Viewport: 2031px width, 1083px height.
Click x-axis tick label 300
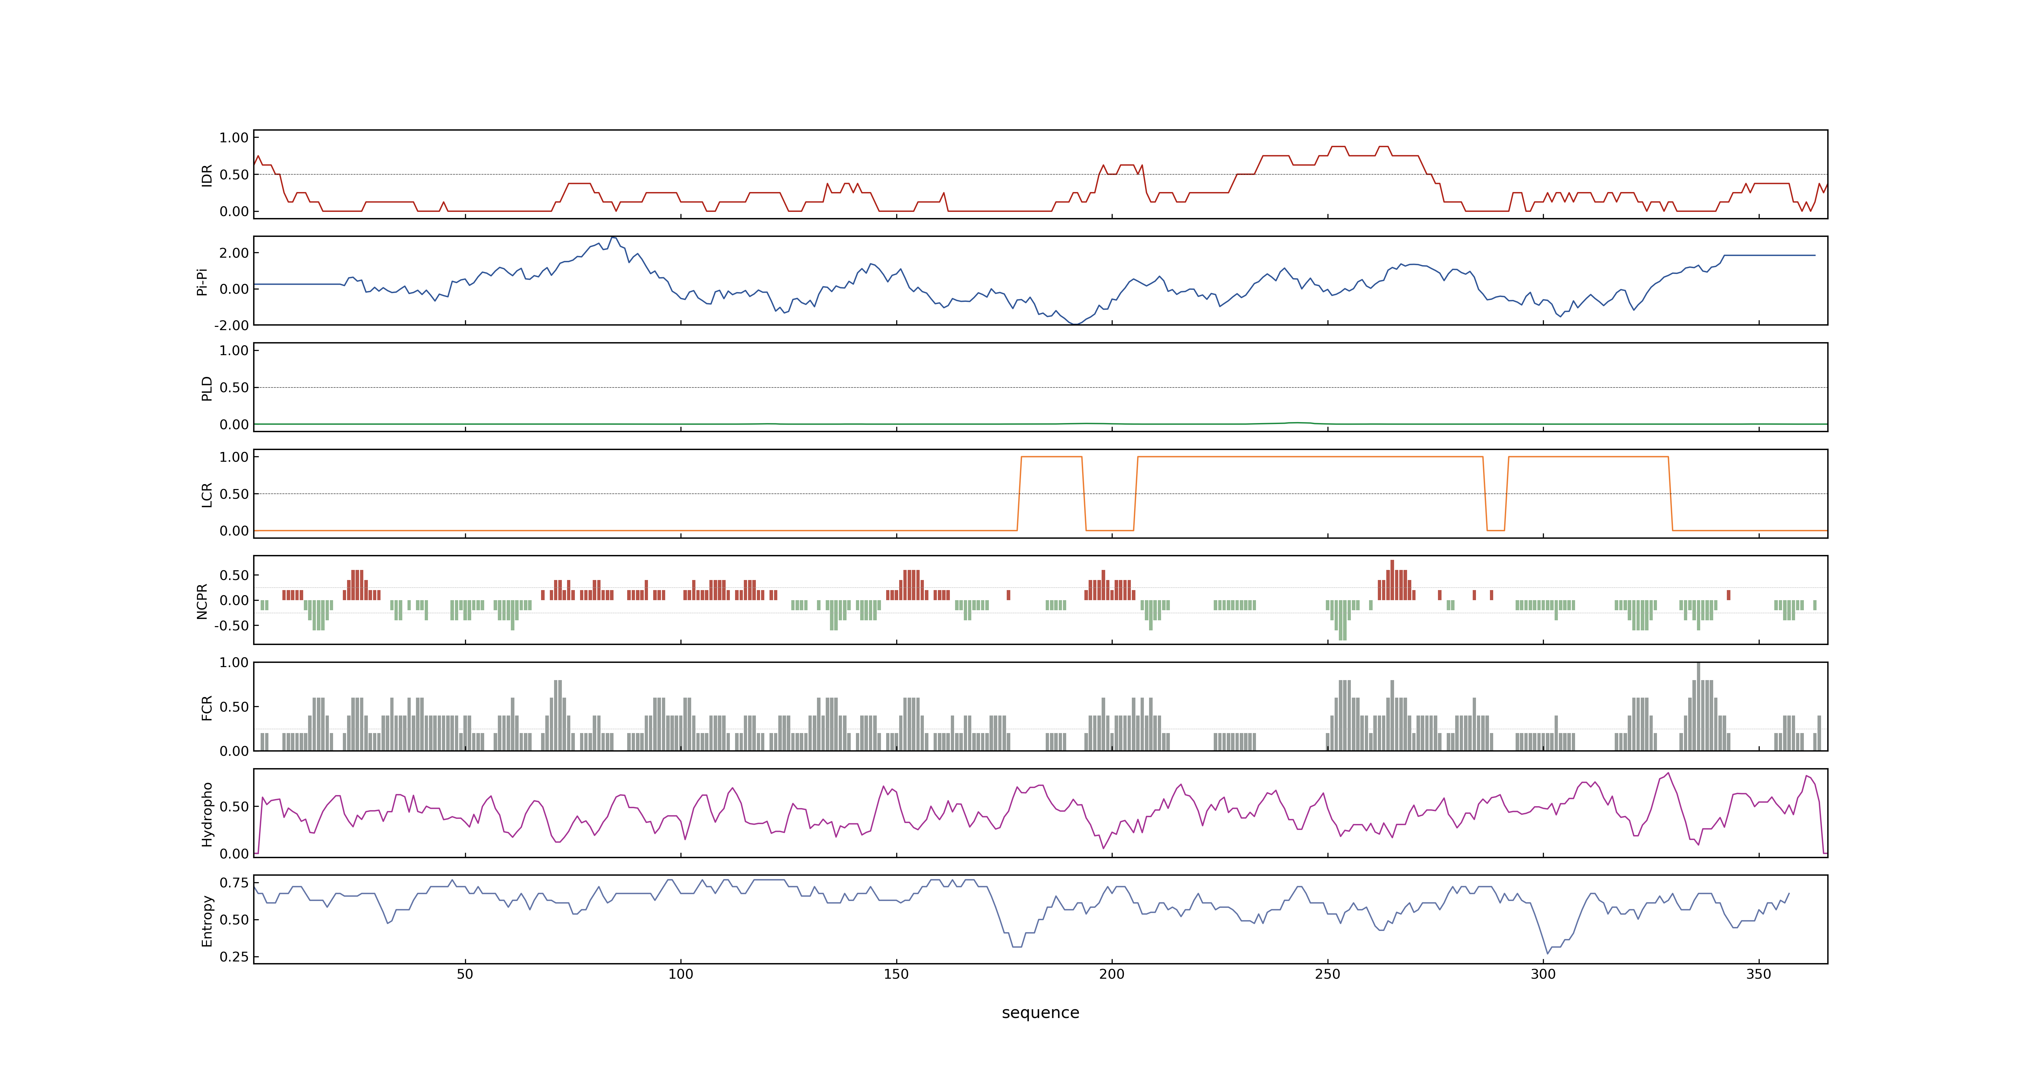pos(1543,974)
